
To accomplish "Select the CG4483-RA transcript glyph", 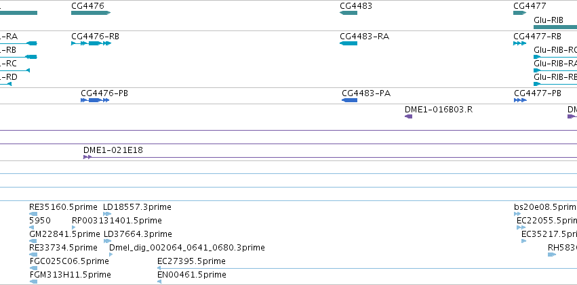I will pos(349,43).
